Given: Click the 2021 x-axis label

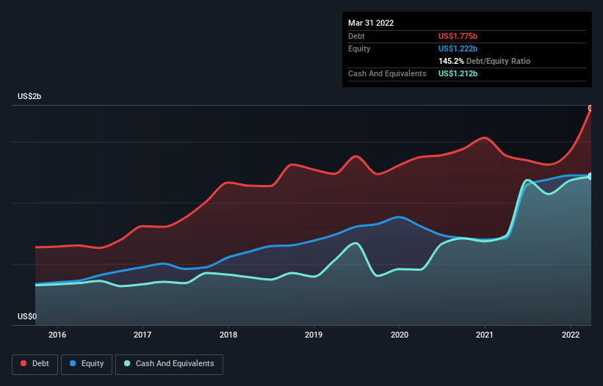Looking at the screenshot, I should [x=485, y=335].
